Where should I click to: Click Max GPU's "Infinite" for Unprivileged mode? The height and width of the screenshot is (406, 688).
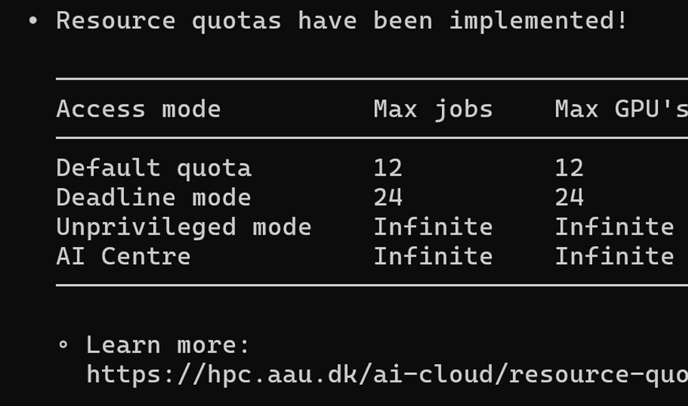click(615, 227)
